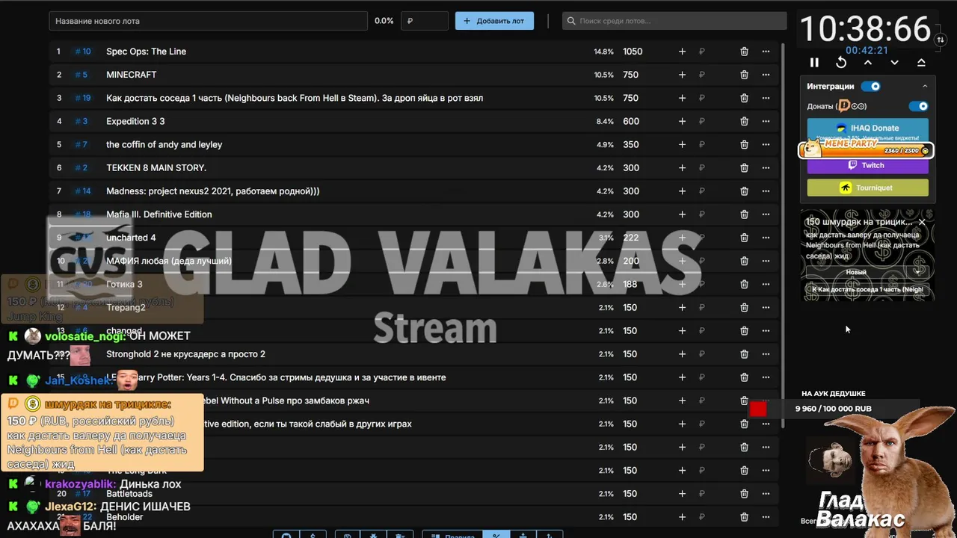The width and height of the screenshot is (957, 538).
Task: Remove the Expedition 3 3 lot
Action: (x=744, y=121)
